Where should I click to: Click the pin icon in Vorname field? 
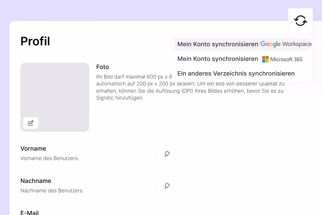point(167,154)
